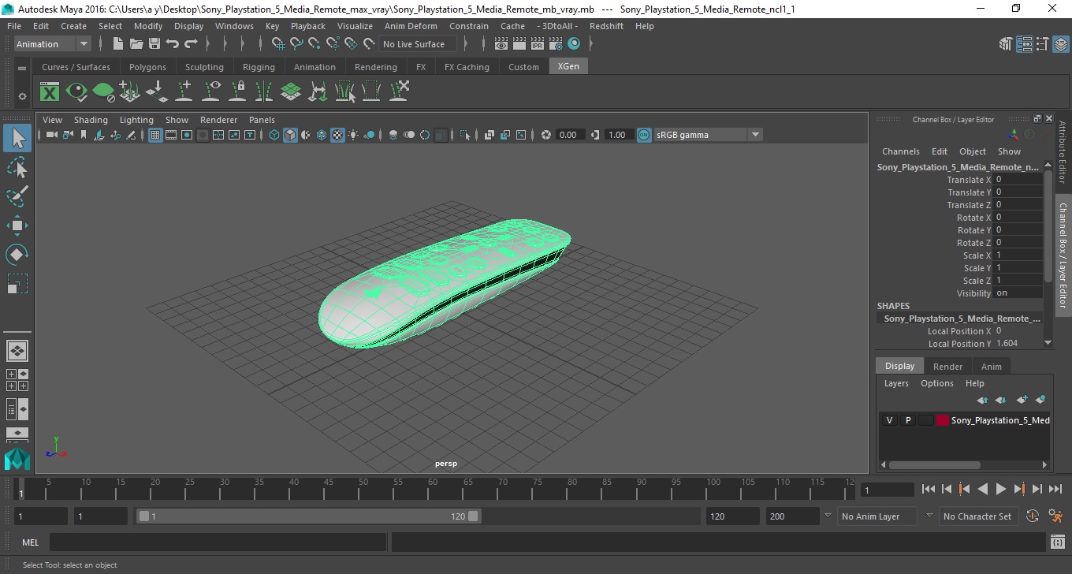Toggle the grid display in viewport toolbar
The height and width of the screenshot is (574, 1072).
[155, 135]
